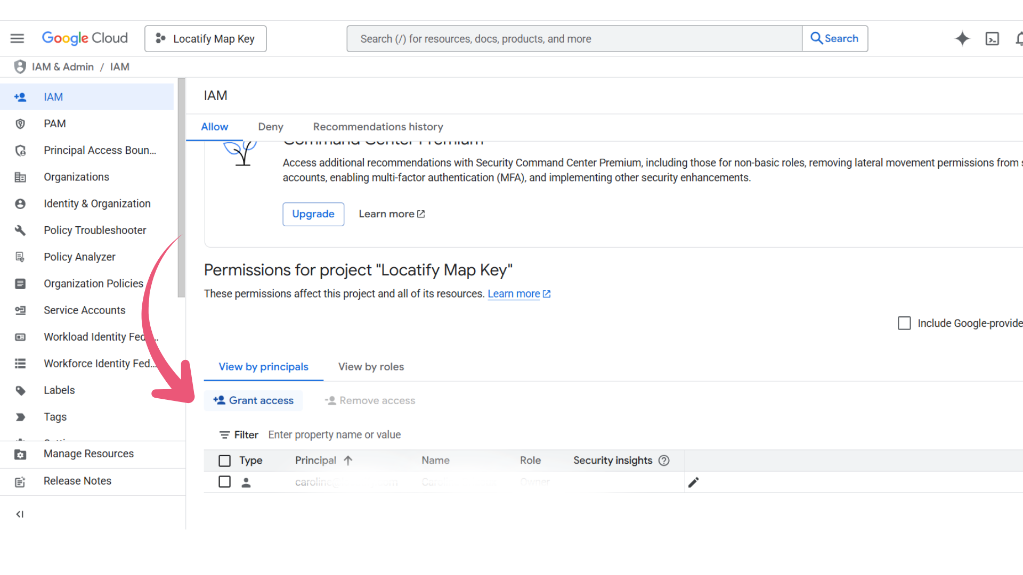Viewport: 1023px width, 575px height.
Task: Click the IAM & Admin shield icon
Action: [20, 67]
